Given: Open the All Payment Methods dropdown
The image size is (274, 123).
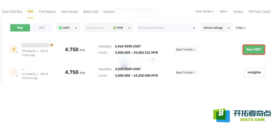Looking at the screenshot, I should [x=167, y=28].
